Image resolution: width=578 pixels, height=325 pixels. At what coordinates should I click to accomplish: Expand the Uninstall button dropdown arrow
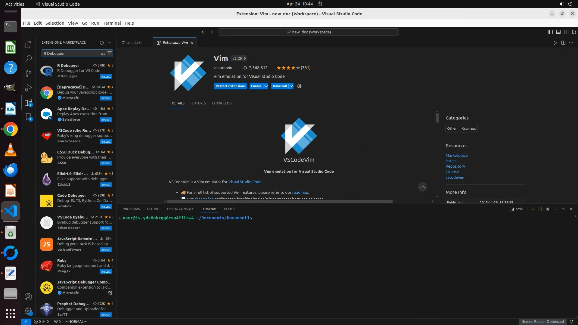click(x=291, y=86)
